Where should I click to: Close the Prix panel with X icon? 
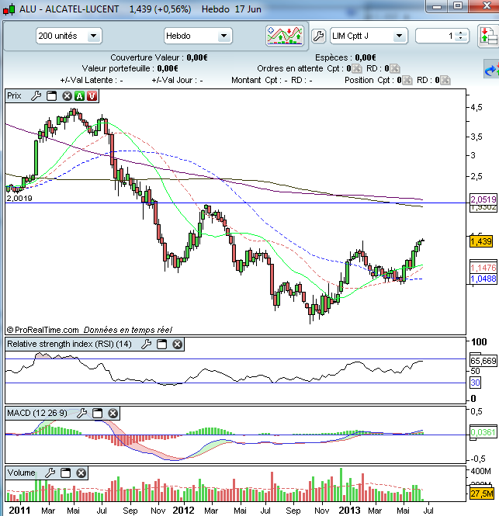point(68,96)
